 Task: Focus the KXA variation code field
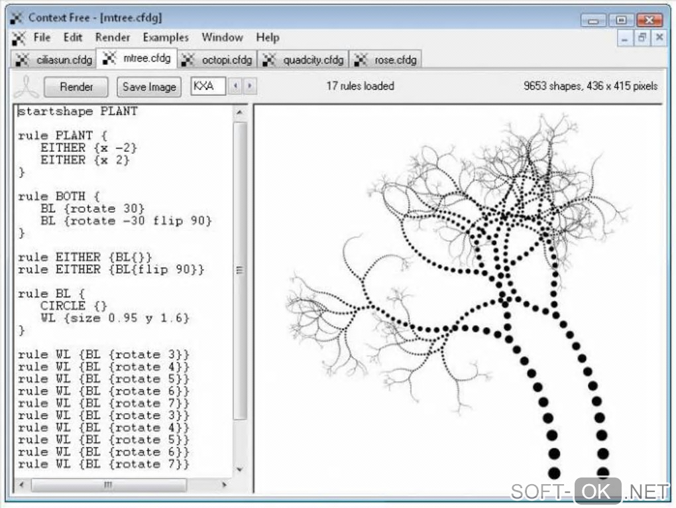click(x=208, y=86)
